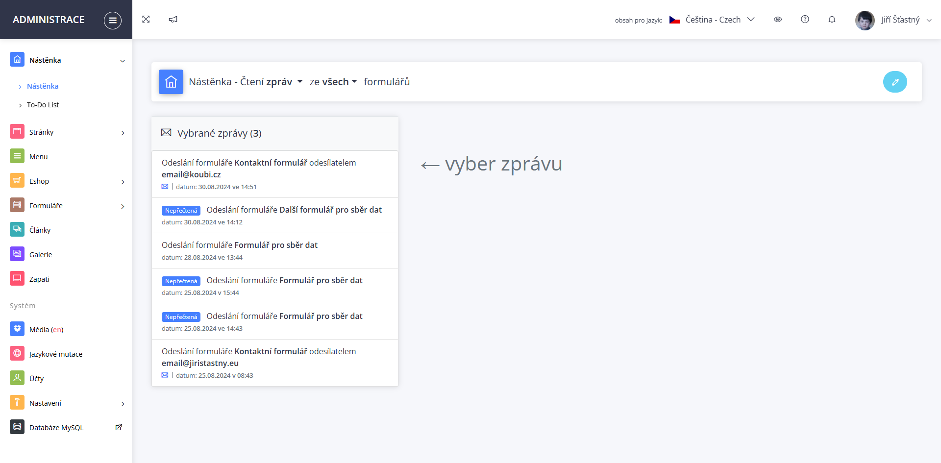Open the 'zpráv' dropdown in page title
Screen dimensions: 941x463
tap(284, 82)
